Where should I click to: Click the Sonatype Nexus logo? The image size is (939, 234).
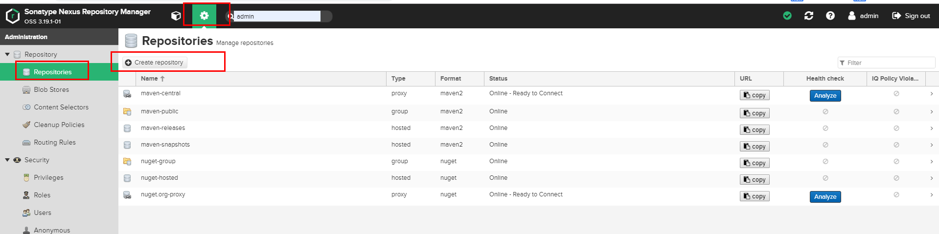tap(12, 16)
